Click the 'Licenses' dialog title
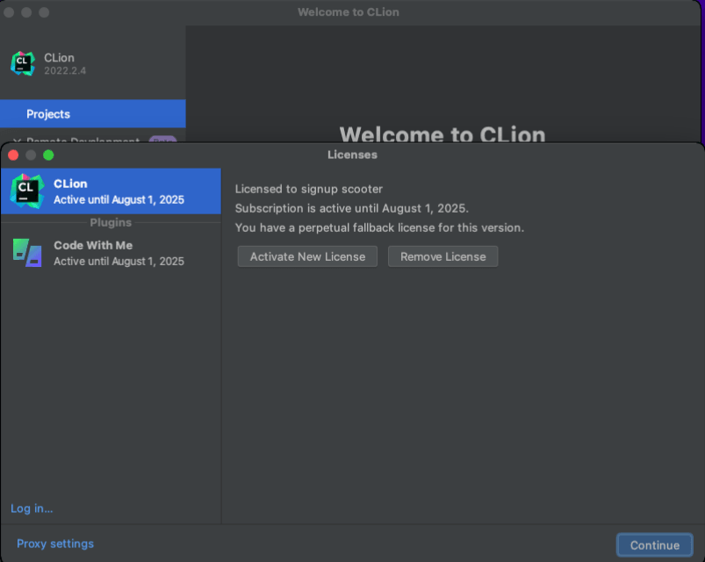Viewport: 705px width, 562px height. point(353,155)
